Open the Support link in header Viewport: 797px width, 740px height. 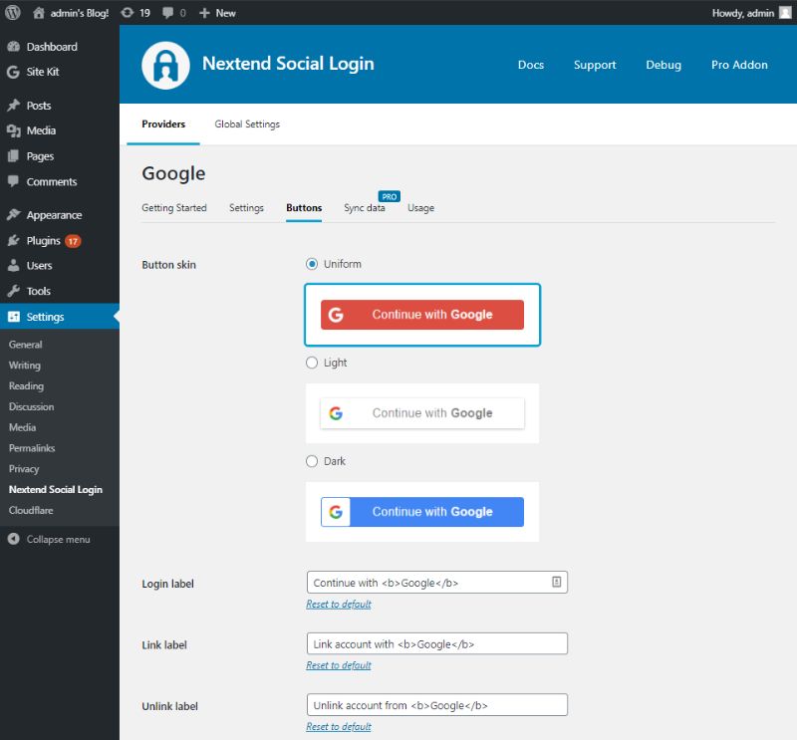(x=595, y=65)
